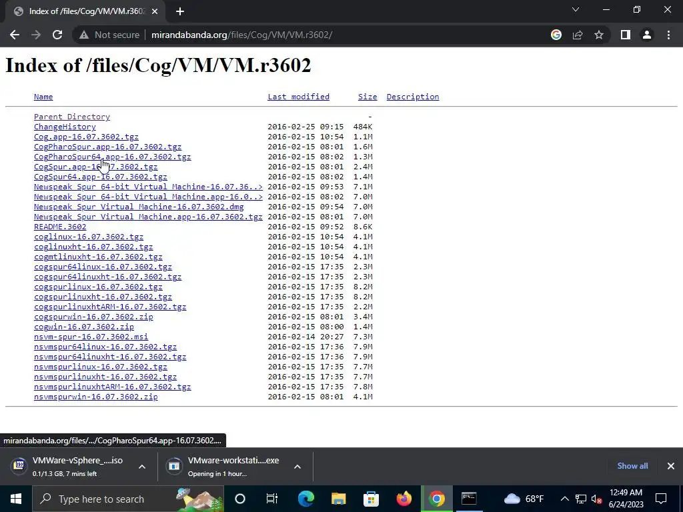Screen dimensions: 683x512
Task: Open Task View from taskbar
Action: pyautogui.click(x=272, y=499)
